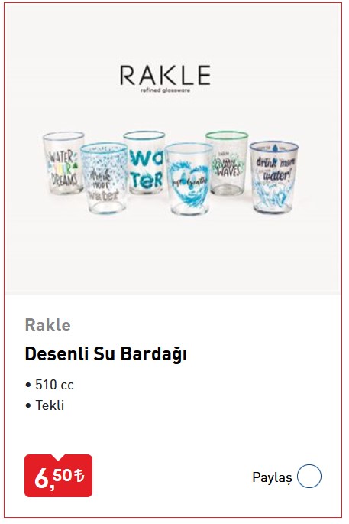Screen dimensions: 349x524
Task: Click the red 6,50 ₺ price tag
Action: (58, 476)
